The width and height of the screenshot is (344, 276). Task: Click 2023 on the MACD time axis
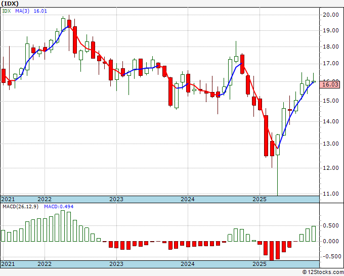[116, 264]
